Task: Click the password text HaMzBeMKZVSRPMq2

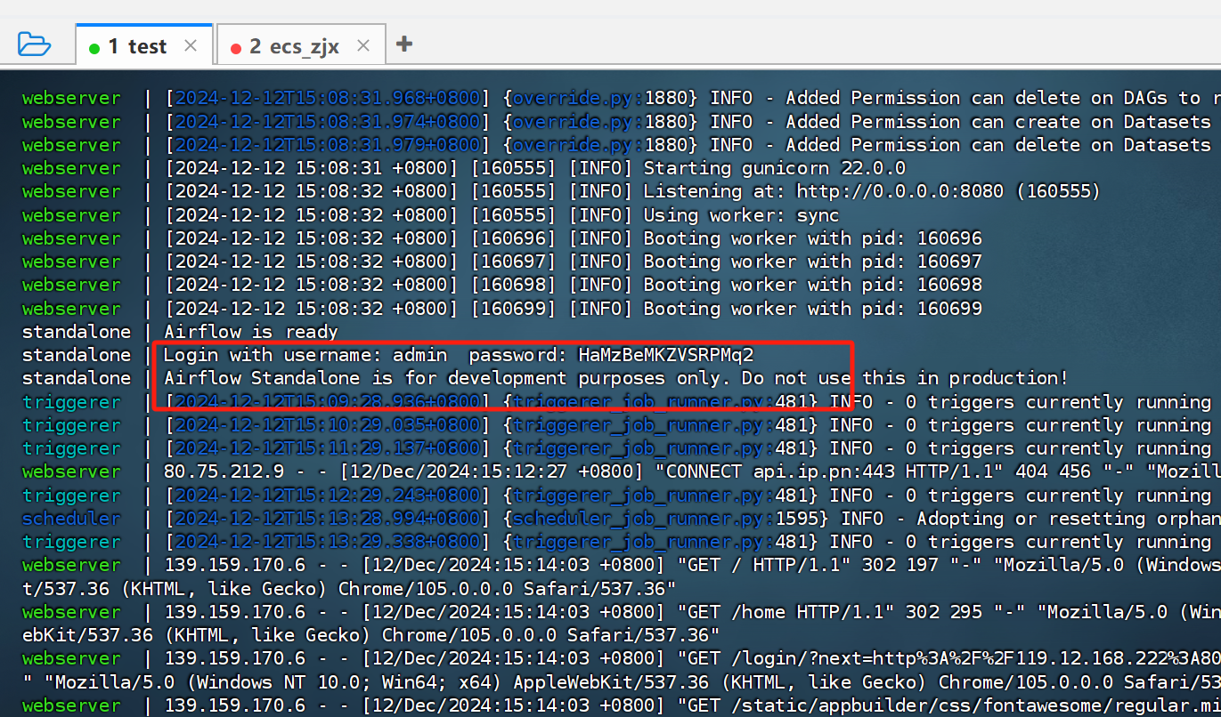Action: 666,355
